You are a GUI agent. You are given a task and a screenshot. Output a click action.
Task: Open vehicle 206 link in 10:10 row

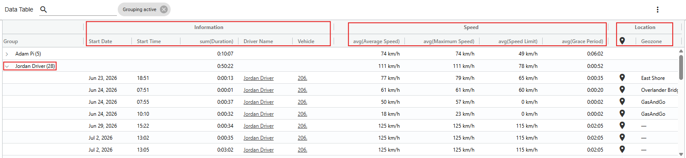[x=302, y=114]
